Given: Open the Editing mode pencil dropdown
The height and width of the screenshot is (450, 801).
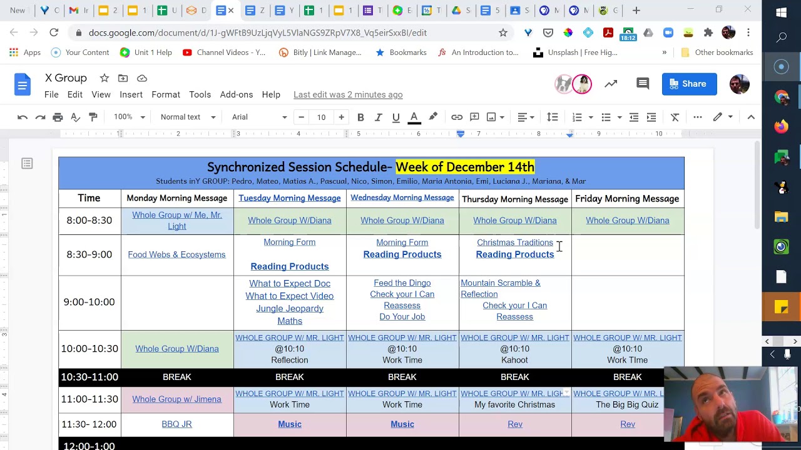Looking at the screenshot, I should point(723,117).
